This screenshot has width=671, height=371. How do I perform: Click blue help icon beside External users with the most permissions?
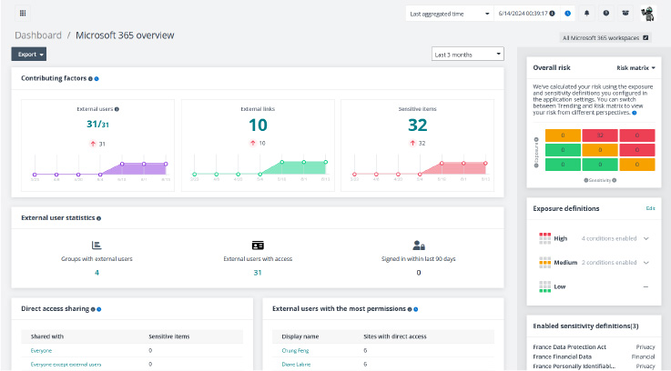415,309
